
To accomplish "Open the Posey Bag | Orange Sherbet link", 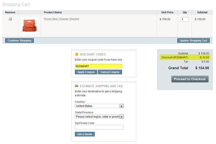I will 61,19.
